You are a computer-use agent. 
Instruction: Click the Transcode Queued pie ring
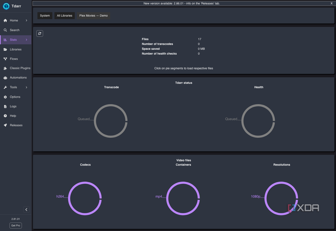click(111, 121)
